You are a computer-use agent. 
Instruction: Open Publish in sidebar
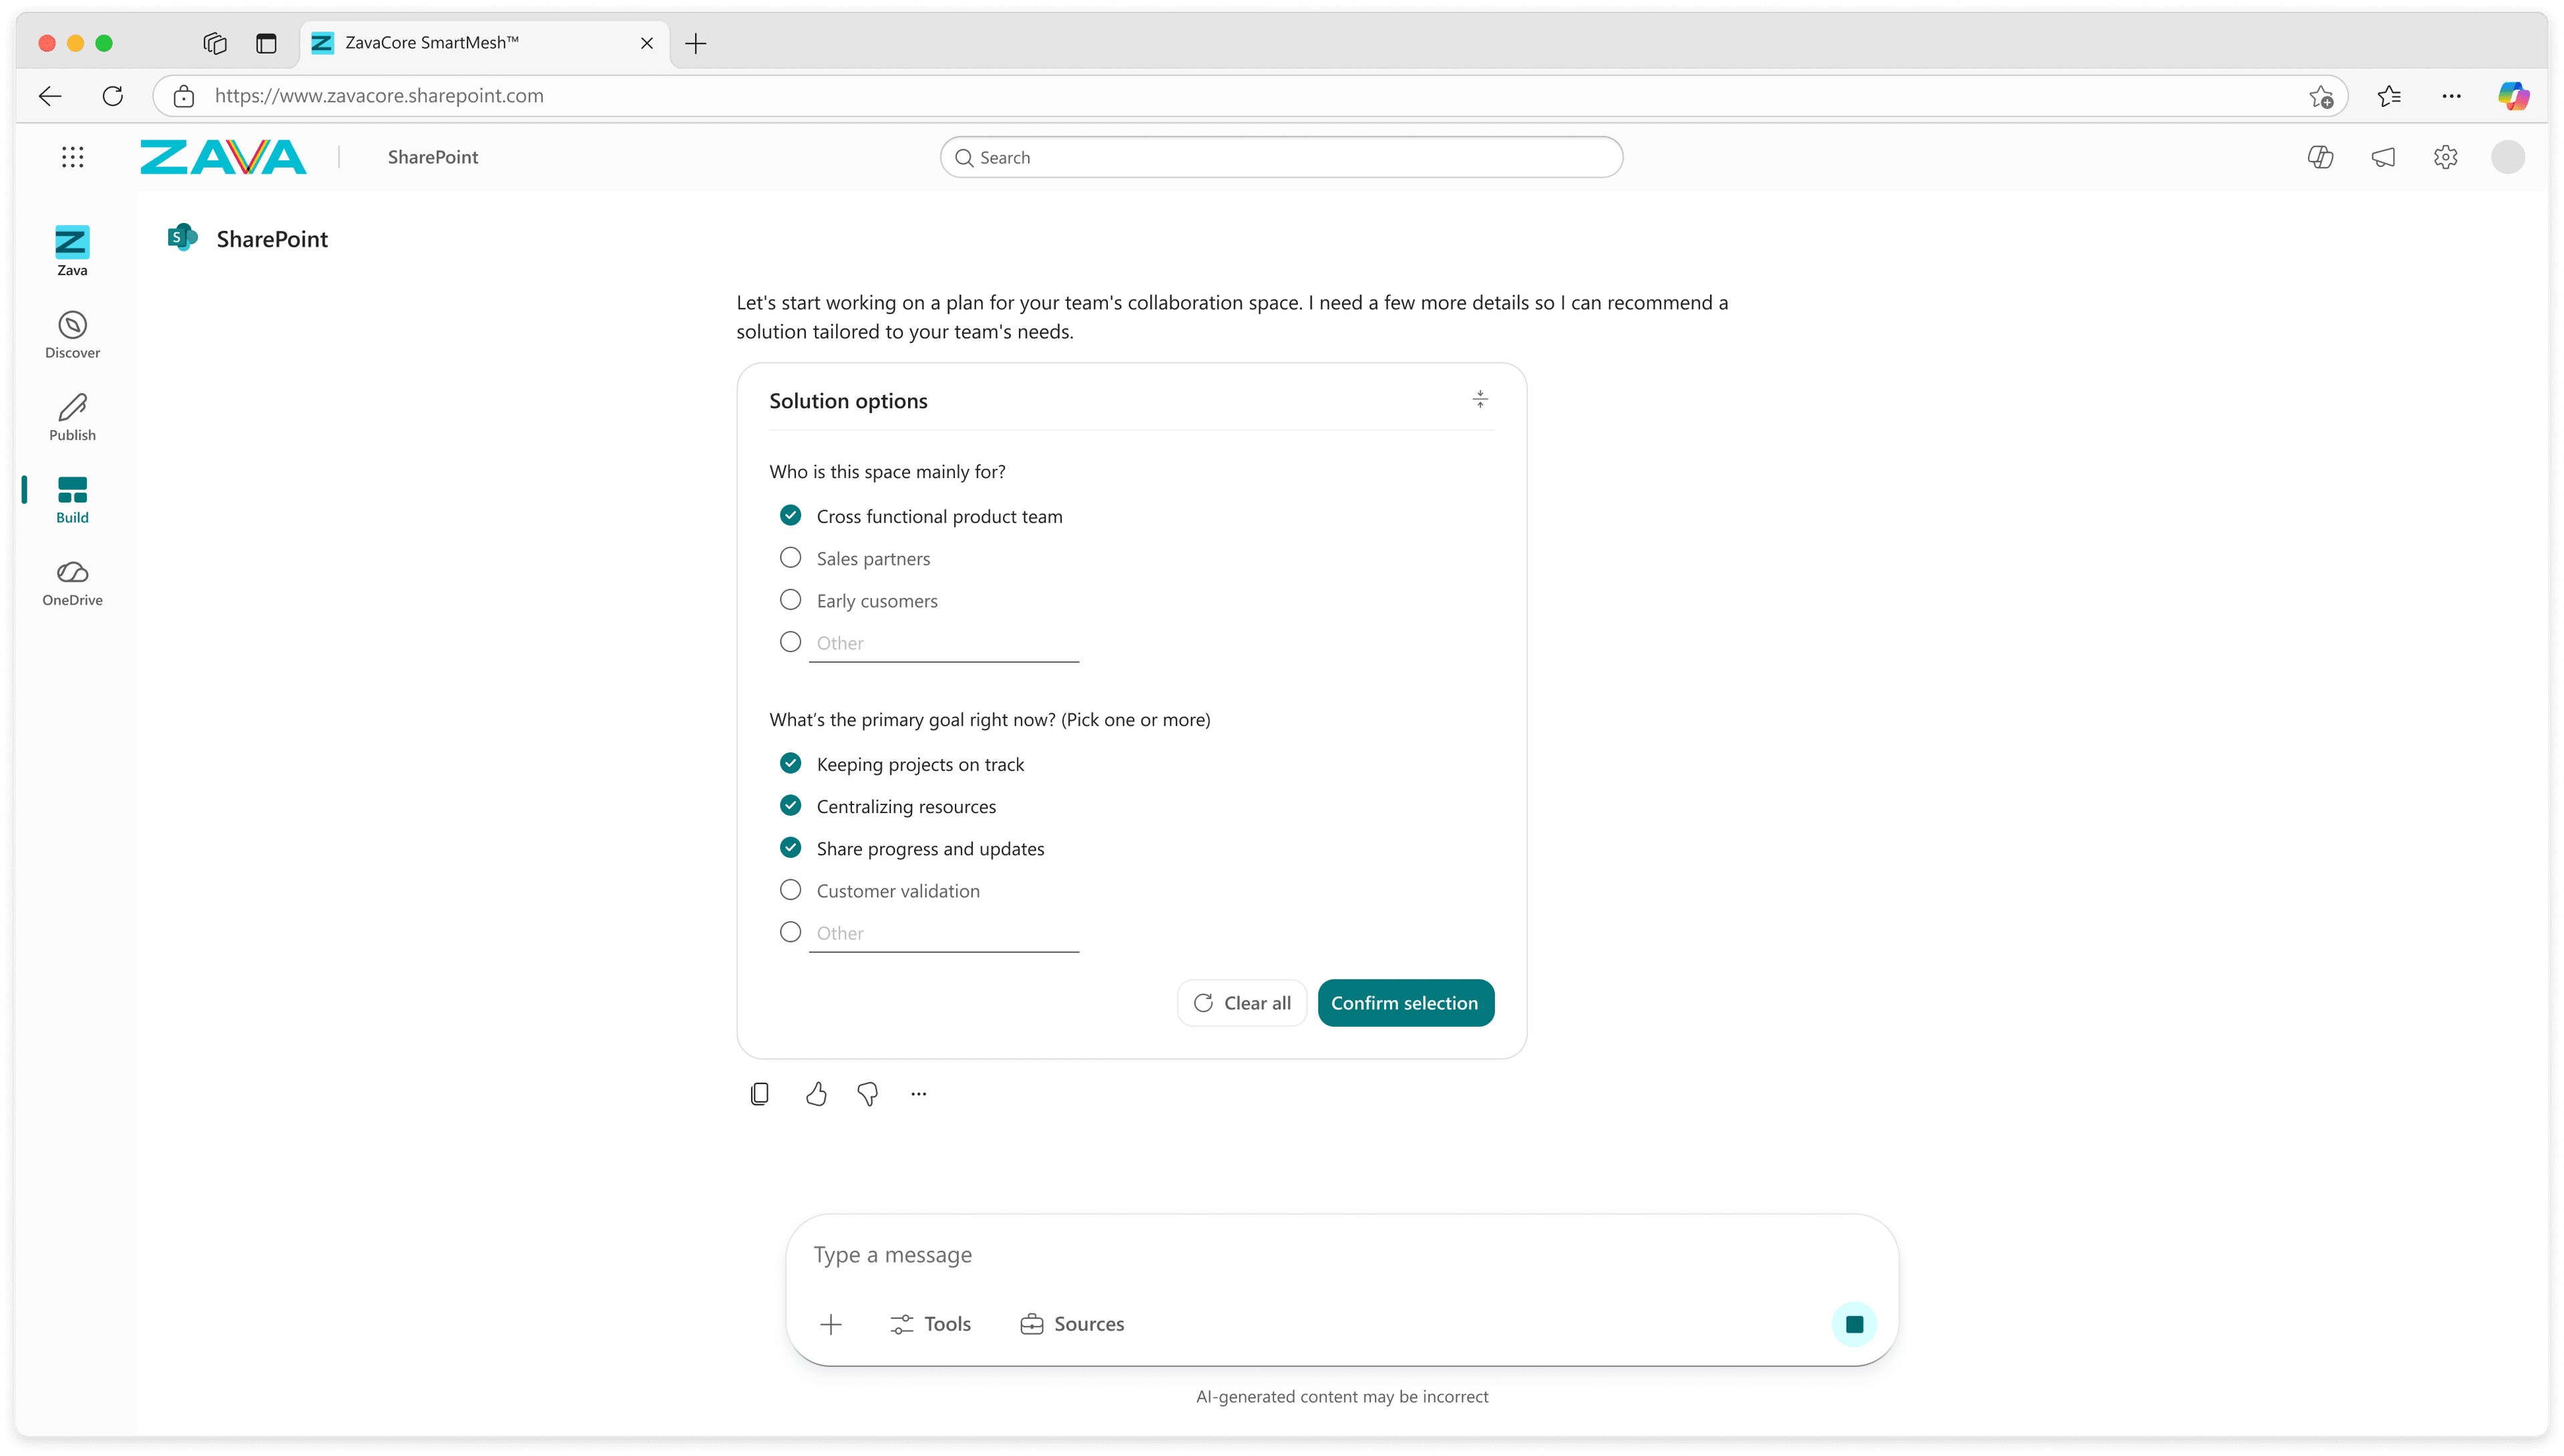click(72, 417)
